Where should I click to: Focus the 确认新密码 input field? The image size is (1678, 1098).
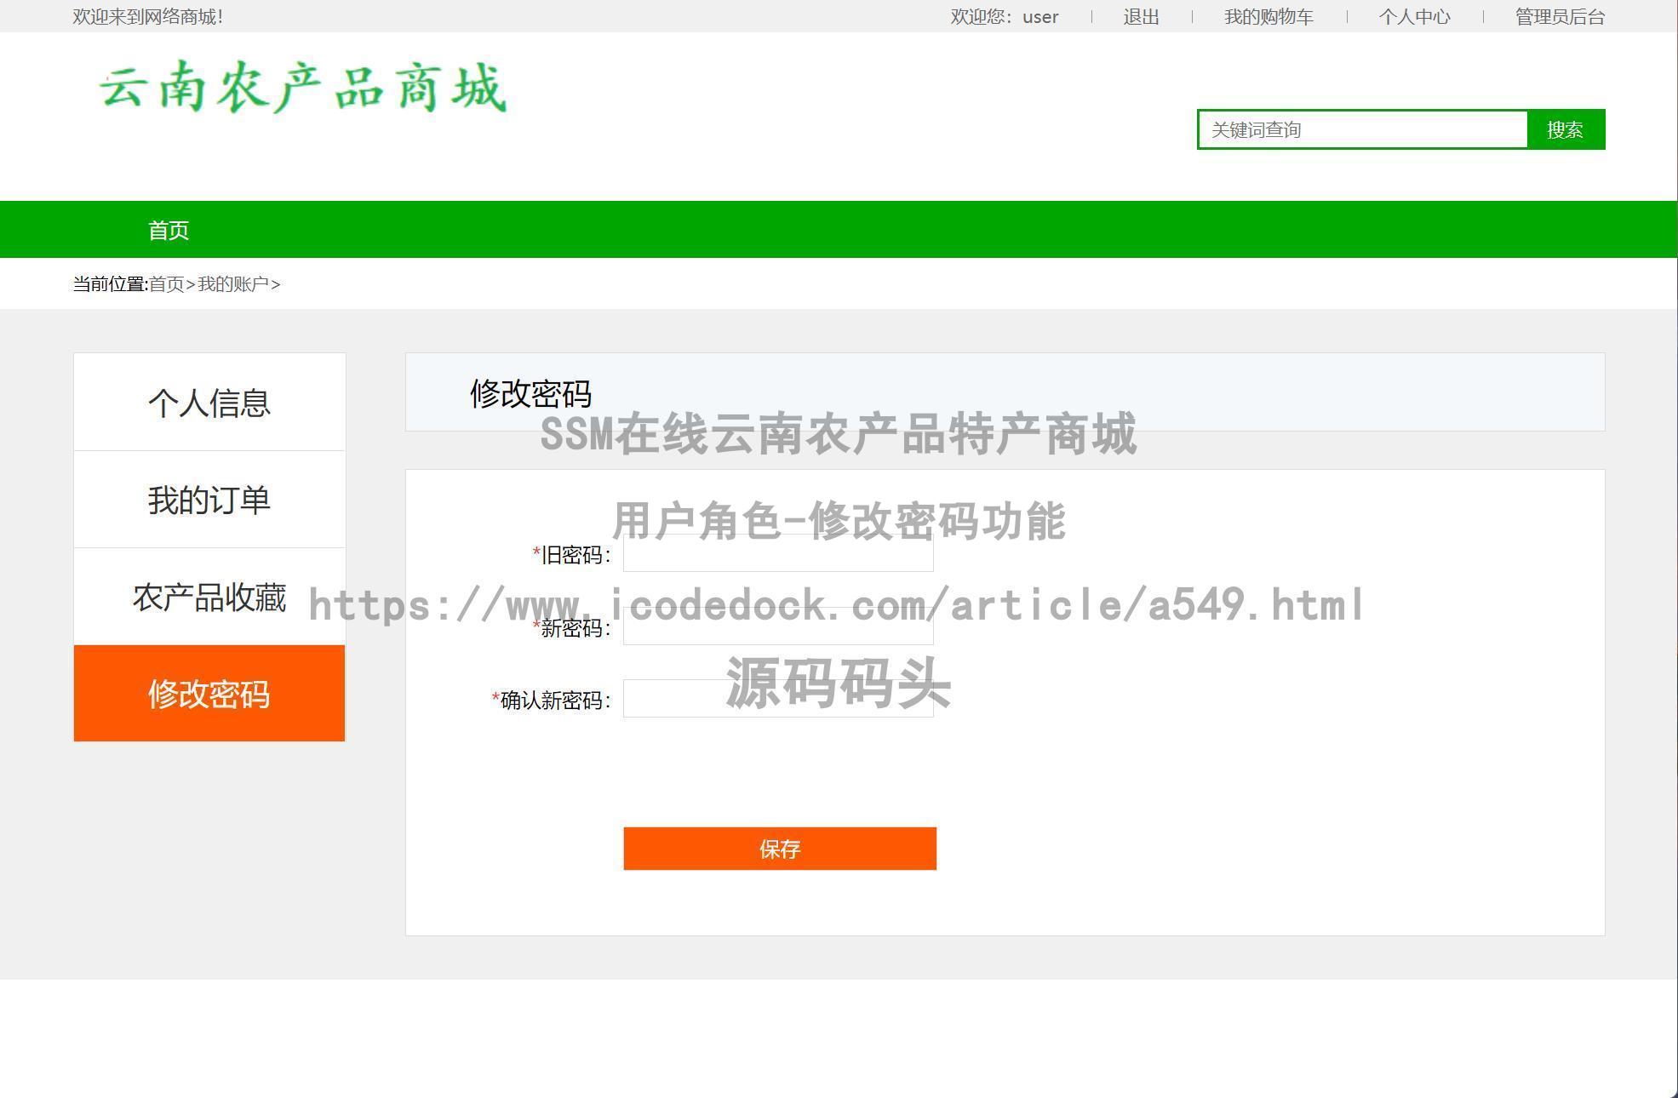pos(778,700)
